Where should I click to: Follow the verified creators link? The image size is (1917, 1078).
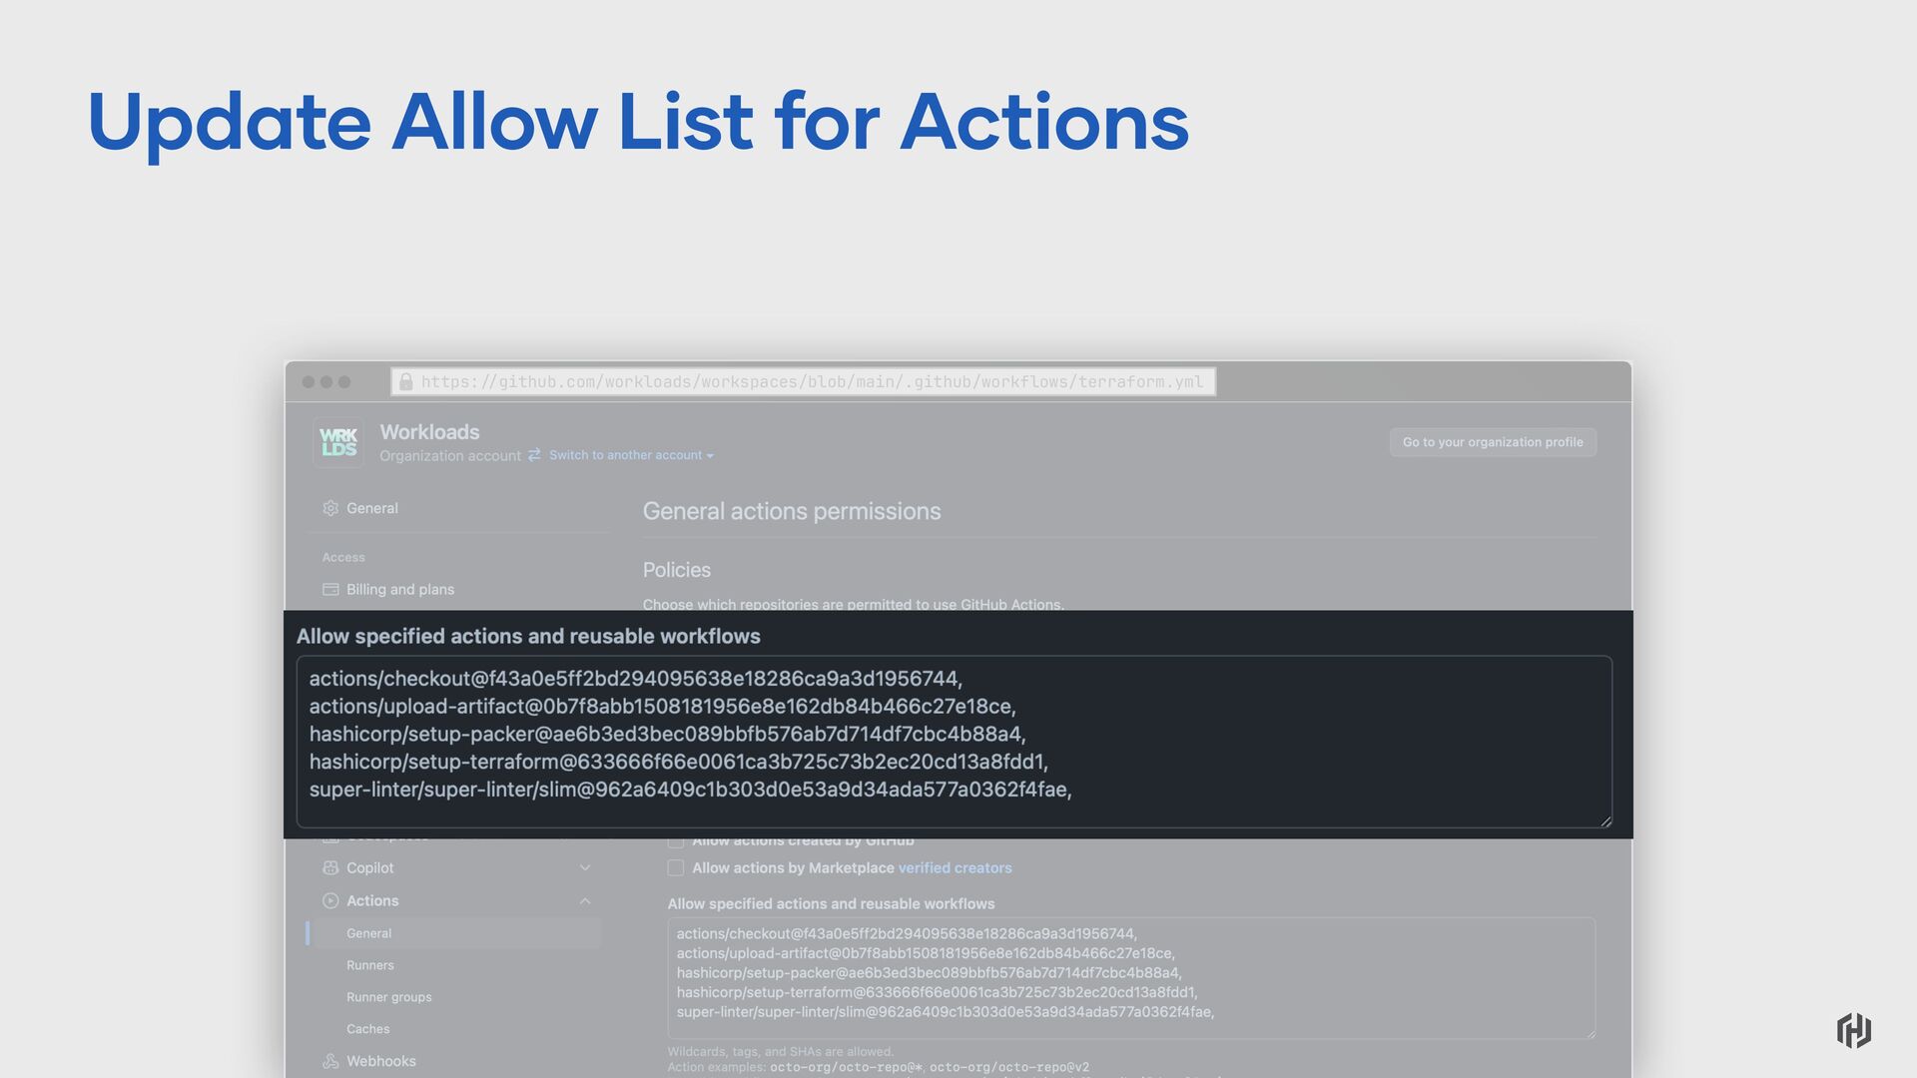pyautogui.click(x=955, y=868)
